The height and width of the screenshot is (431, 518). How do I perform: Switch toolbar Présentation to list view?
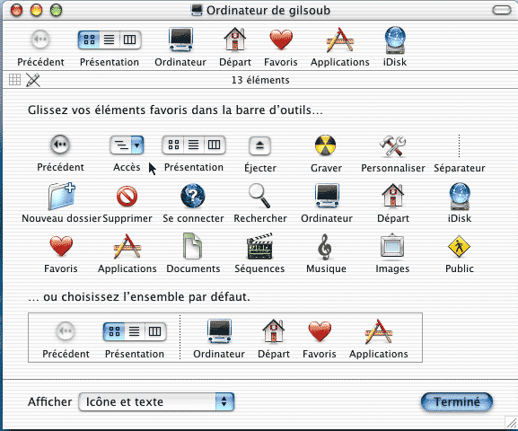[109, 40]
